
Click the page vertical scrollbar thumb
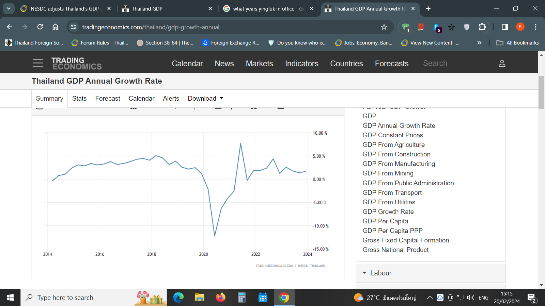541,92
